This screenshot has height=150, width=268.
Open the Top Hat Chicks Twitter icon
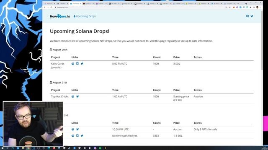(x=77, y=96)
